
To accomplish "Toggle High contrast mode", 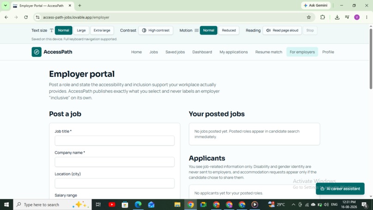I will click(156, 30).
